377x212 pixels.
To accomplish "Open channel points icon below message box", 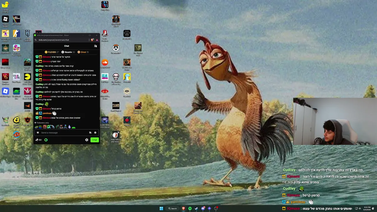I will (x=38, y=140).
